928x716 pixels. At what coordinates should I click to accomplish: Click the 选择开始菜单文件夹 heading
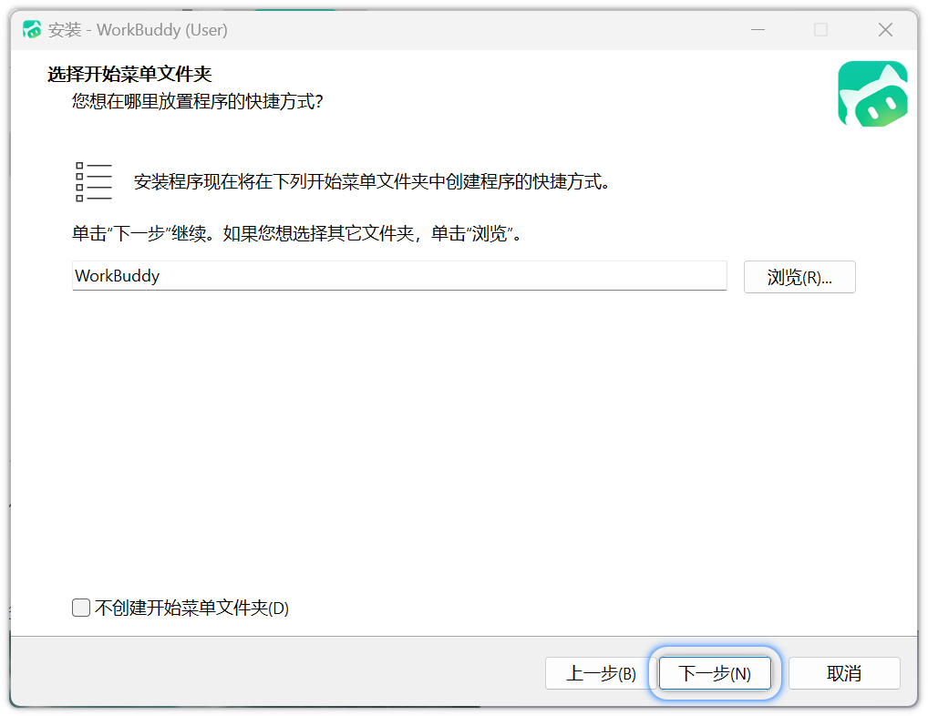click(x=129, y=75)
